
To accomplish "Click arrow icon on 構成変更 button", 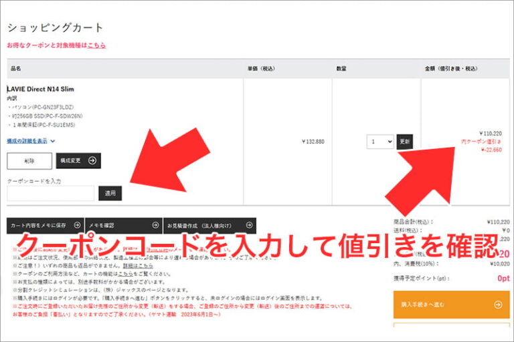I will (92, 161).
